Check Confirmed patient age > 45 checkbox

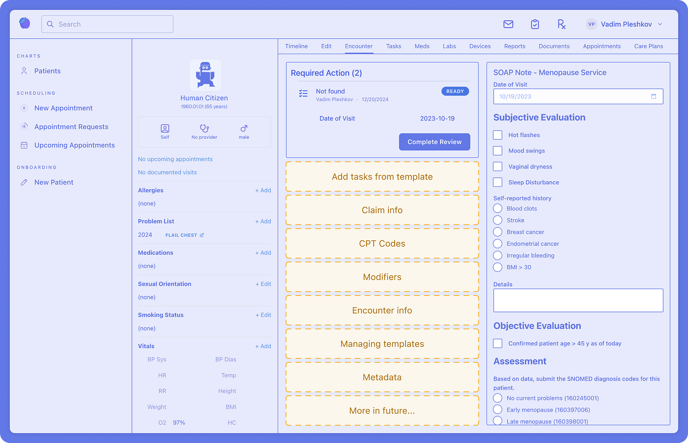pos(498,344)
